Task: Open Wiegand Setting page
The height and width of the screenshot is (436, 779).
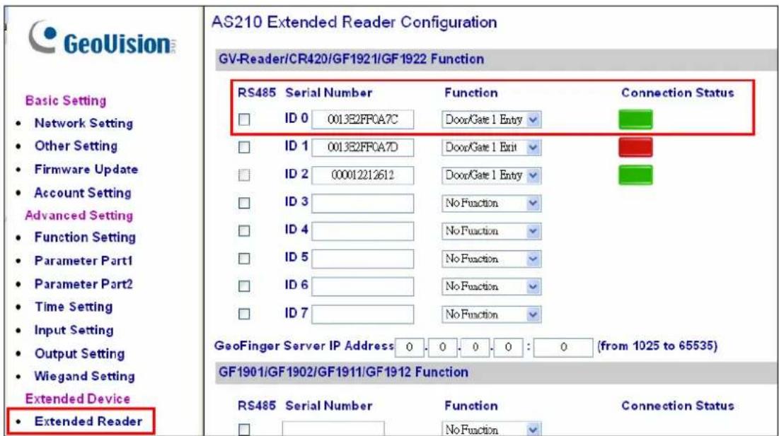Action: tap(84, 376)
